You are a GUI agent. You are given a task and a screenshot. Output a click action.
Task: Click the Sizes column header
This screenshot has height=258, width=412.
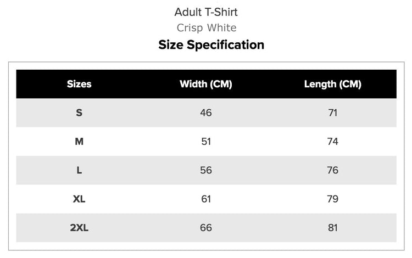pyautogui.click(x=79, y=84)
